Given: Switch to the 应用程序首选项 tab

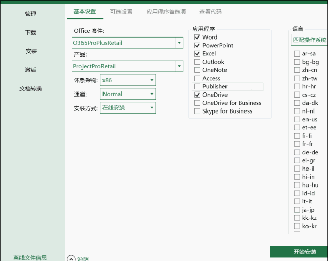Looking at the screenshot, I should pos(166,12).
